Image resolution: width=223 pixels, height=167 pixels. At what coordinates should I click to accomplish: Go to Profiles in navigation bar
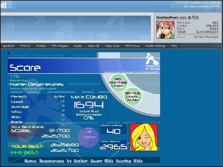(x=41, y=46)
